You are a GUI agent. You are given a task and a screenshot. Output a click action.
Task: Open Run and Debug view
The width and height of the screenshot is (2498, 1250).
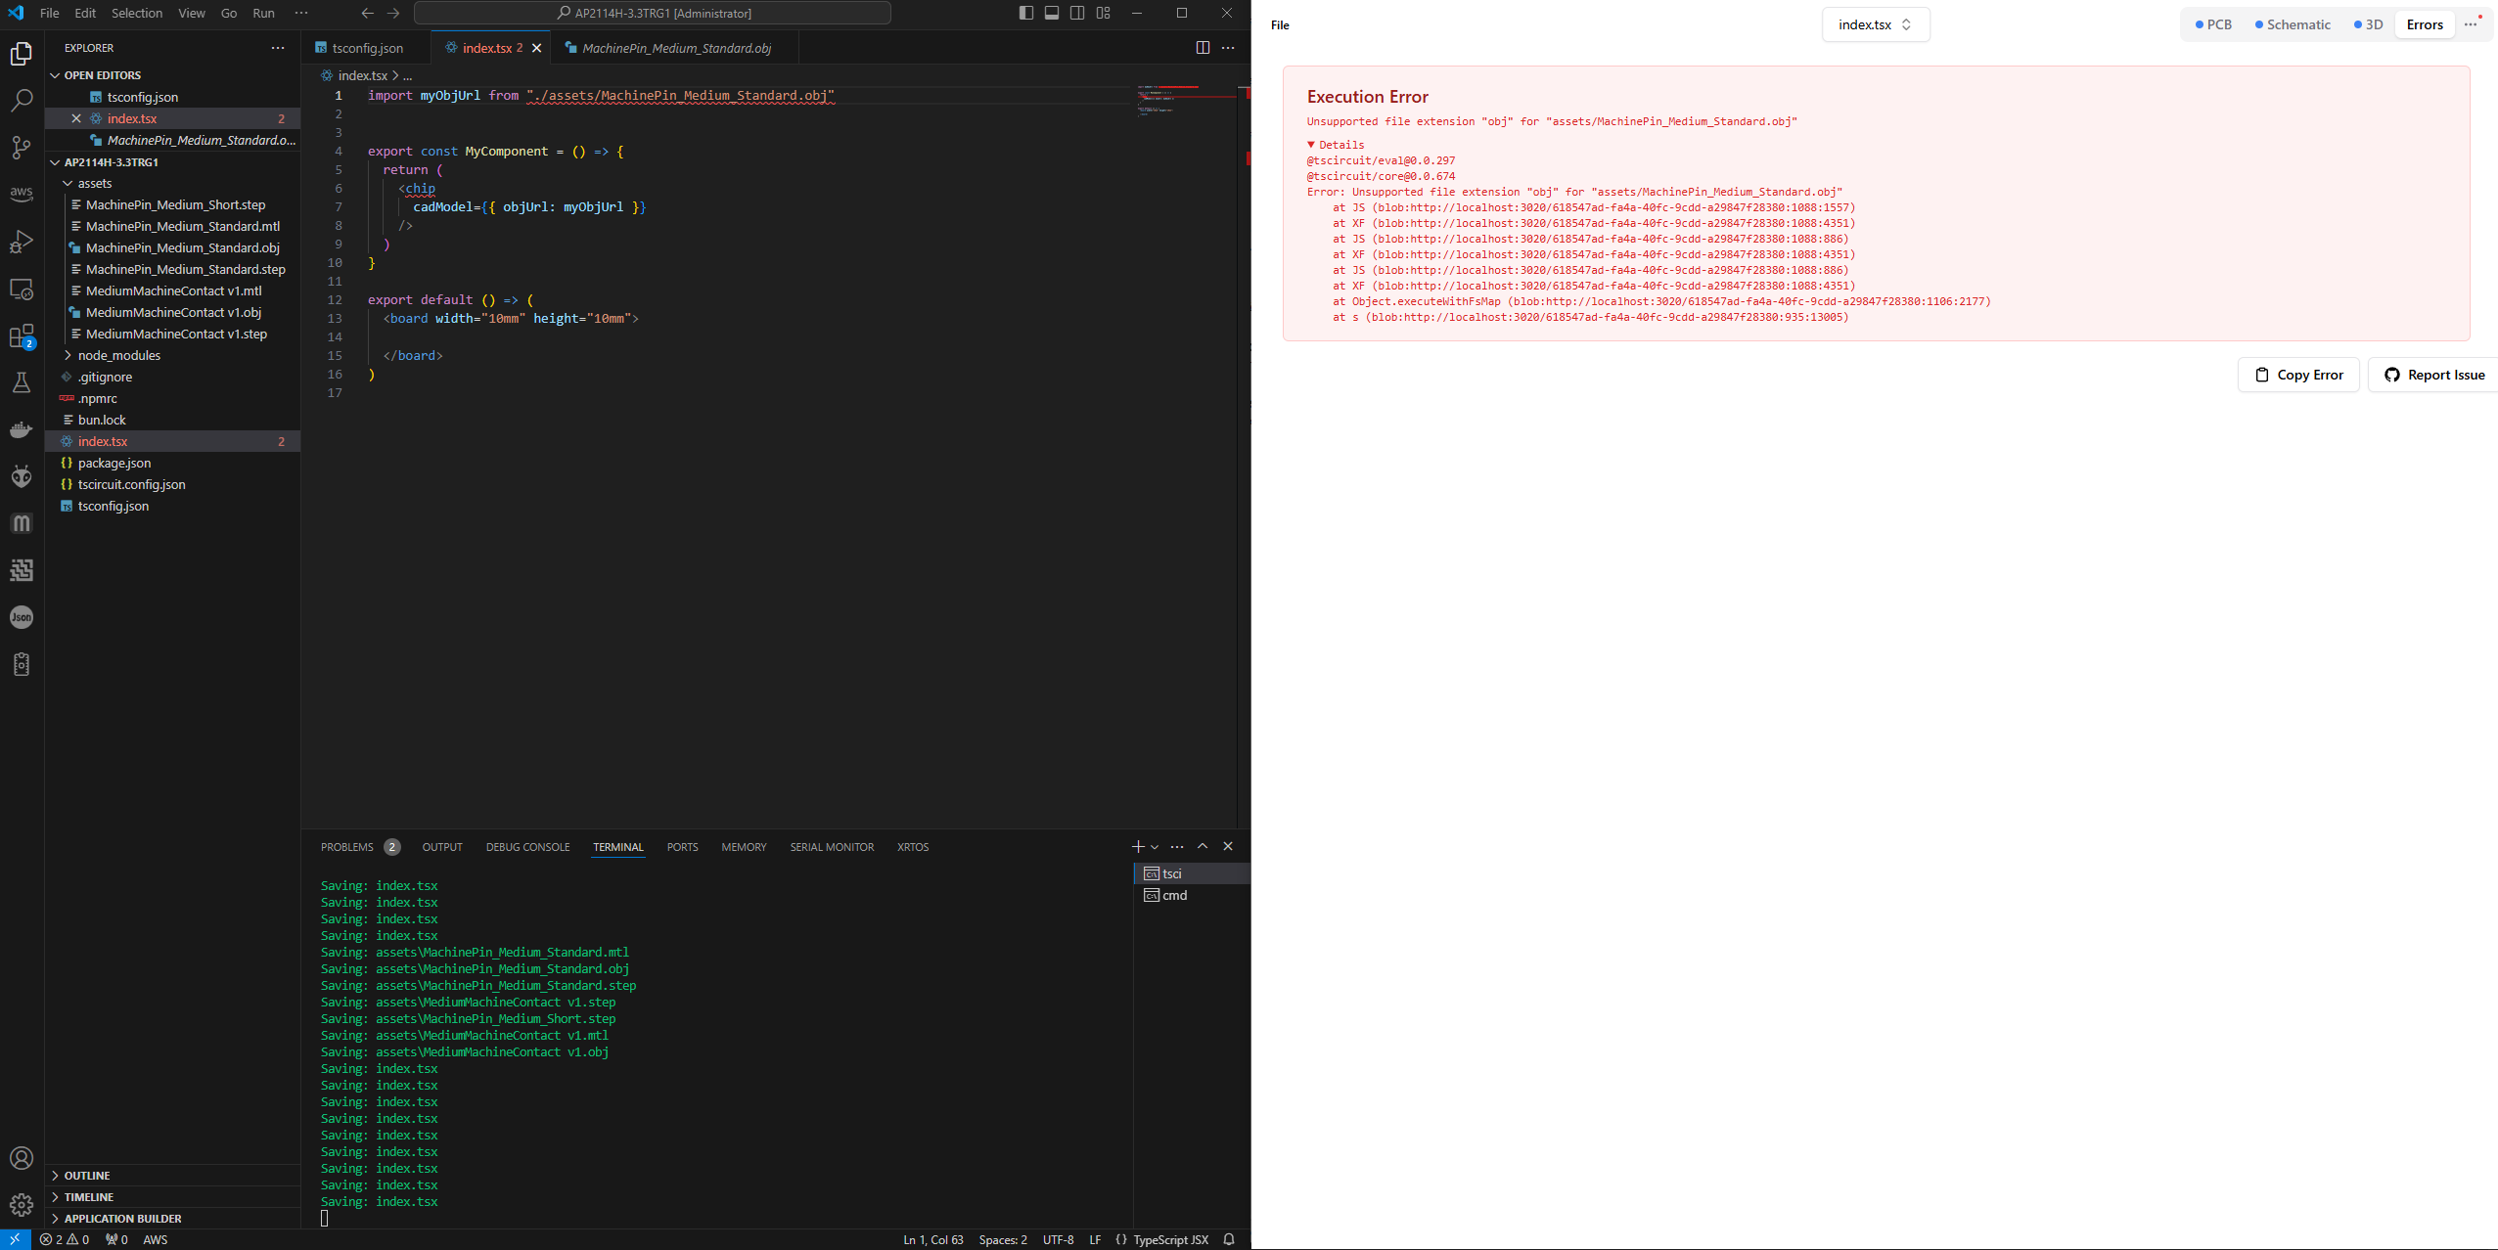point(22,242)
